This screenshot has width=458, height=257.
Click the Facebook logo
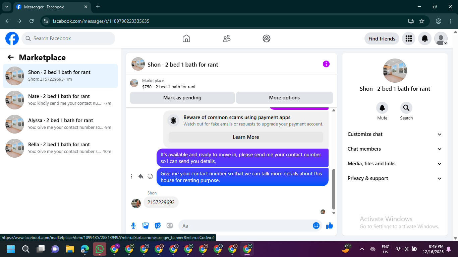12,38
